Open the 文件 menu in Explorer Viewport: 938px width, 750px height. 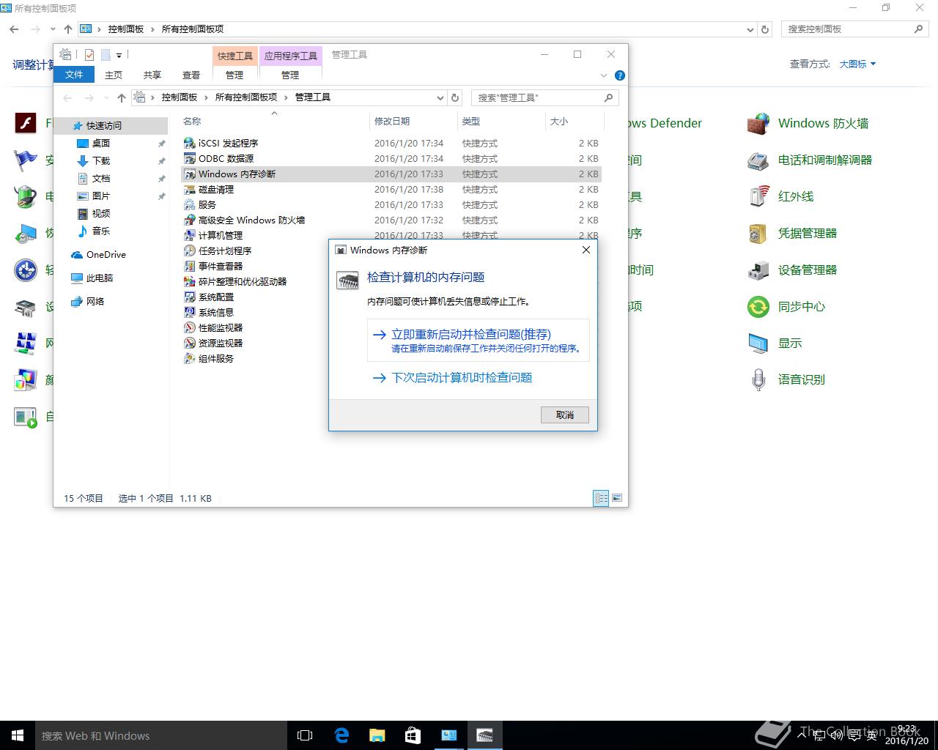click(x=74, y=74)
